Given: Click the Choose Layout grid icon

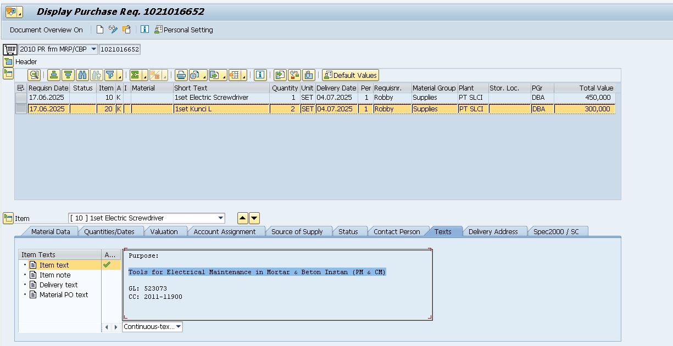Looking at the screenshot, I should pos(235,75).
